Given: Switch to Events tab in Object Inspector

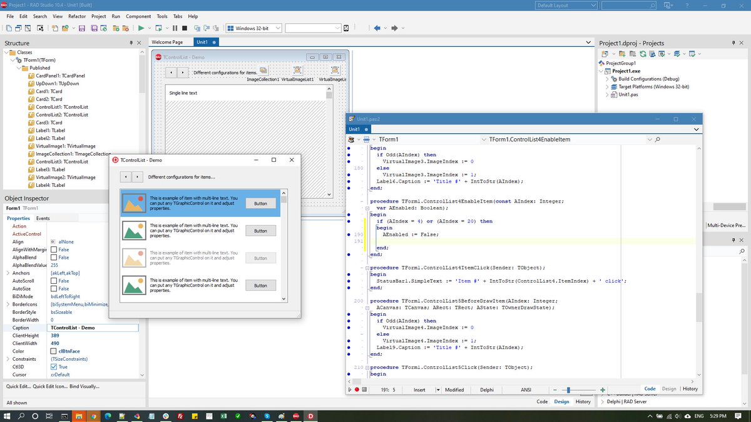Looking at the screenshot, I should pos(43,218).
